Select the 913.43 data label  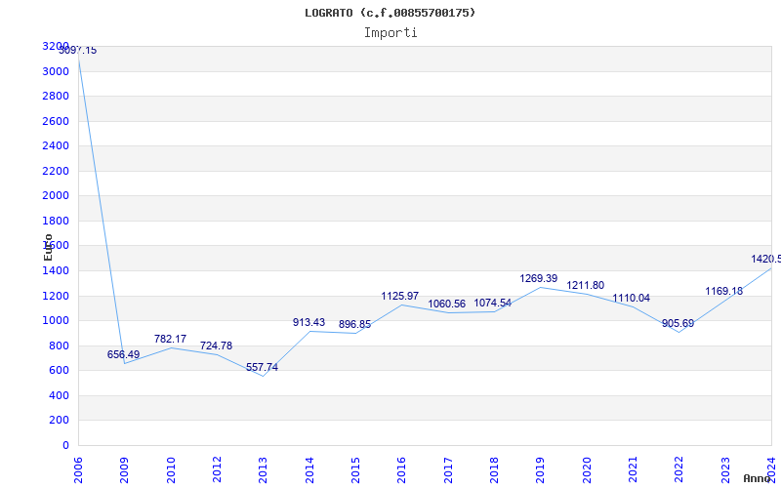coord(308,322)
